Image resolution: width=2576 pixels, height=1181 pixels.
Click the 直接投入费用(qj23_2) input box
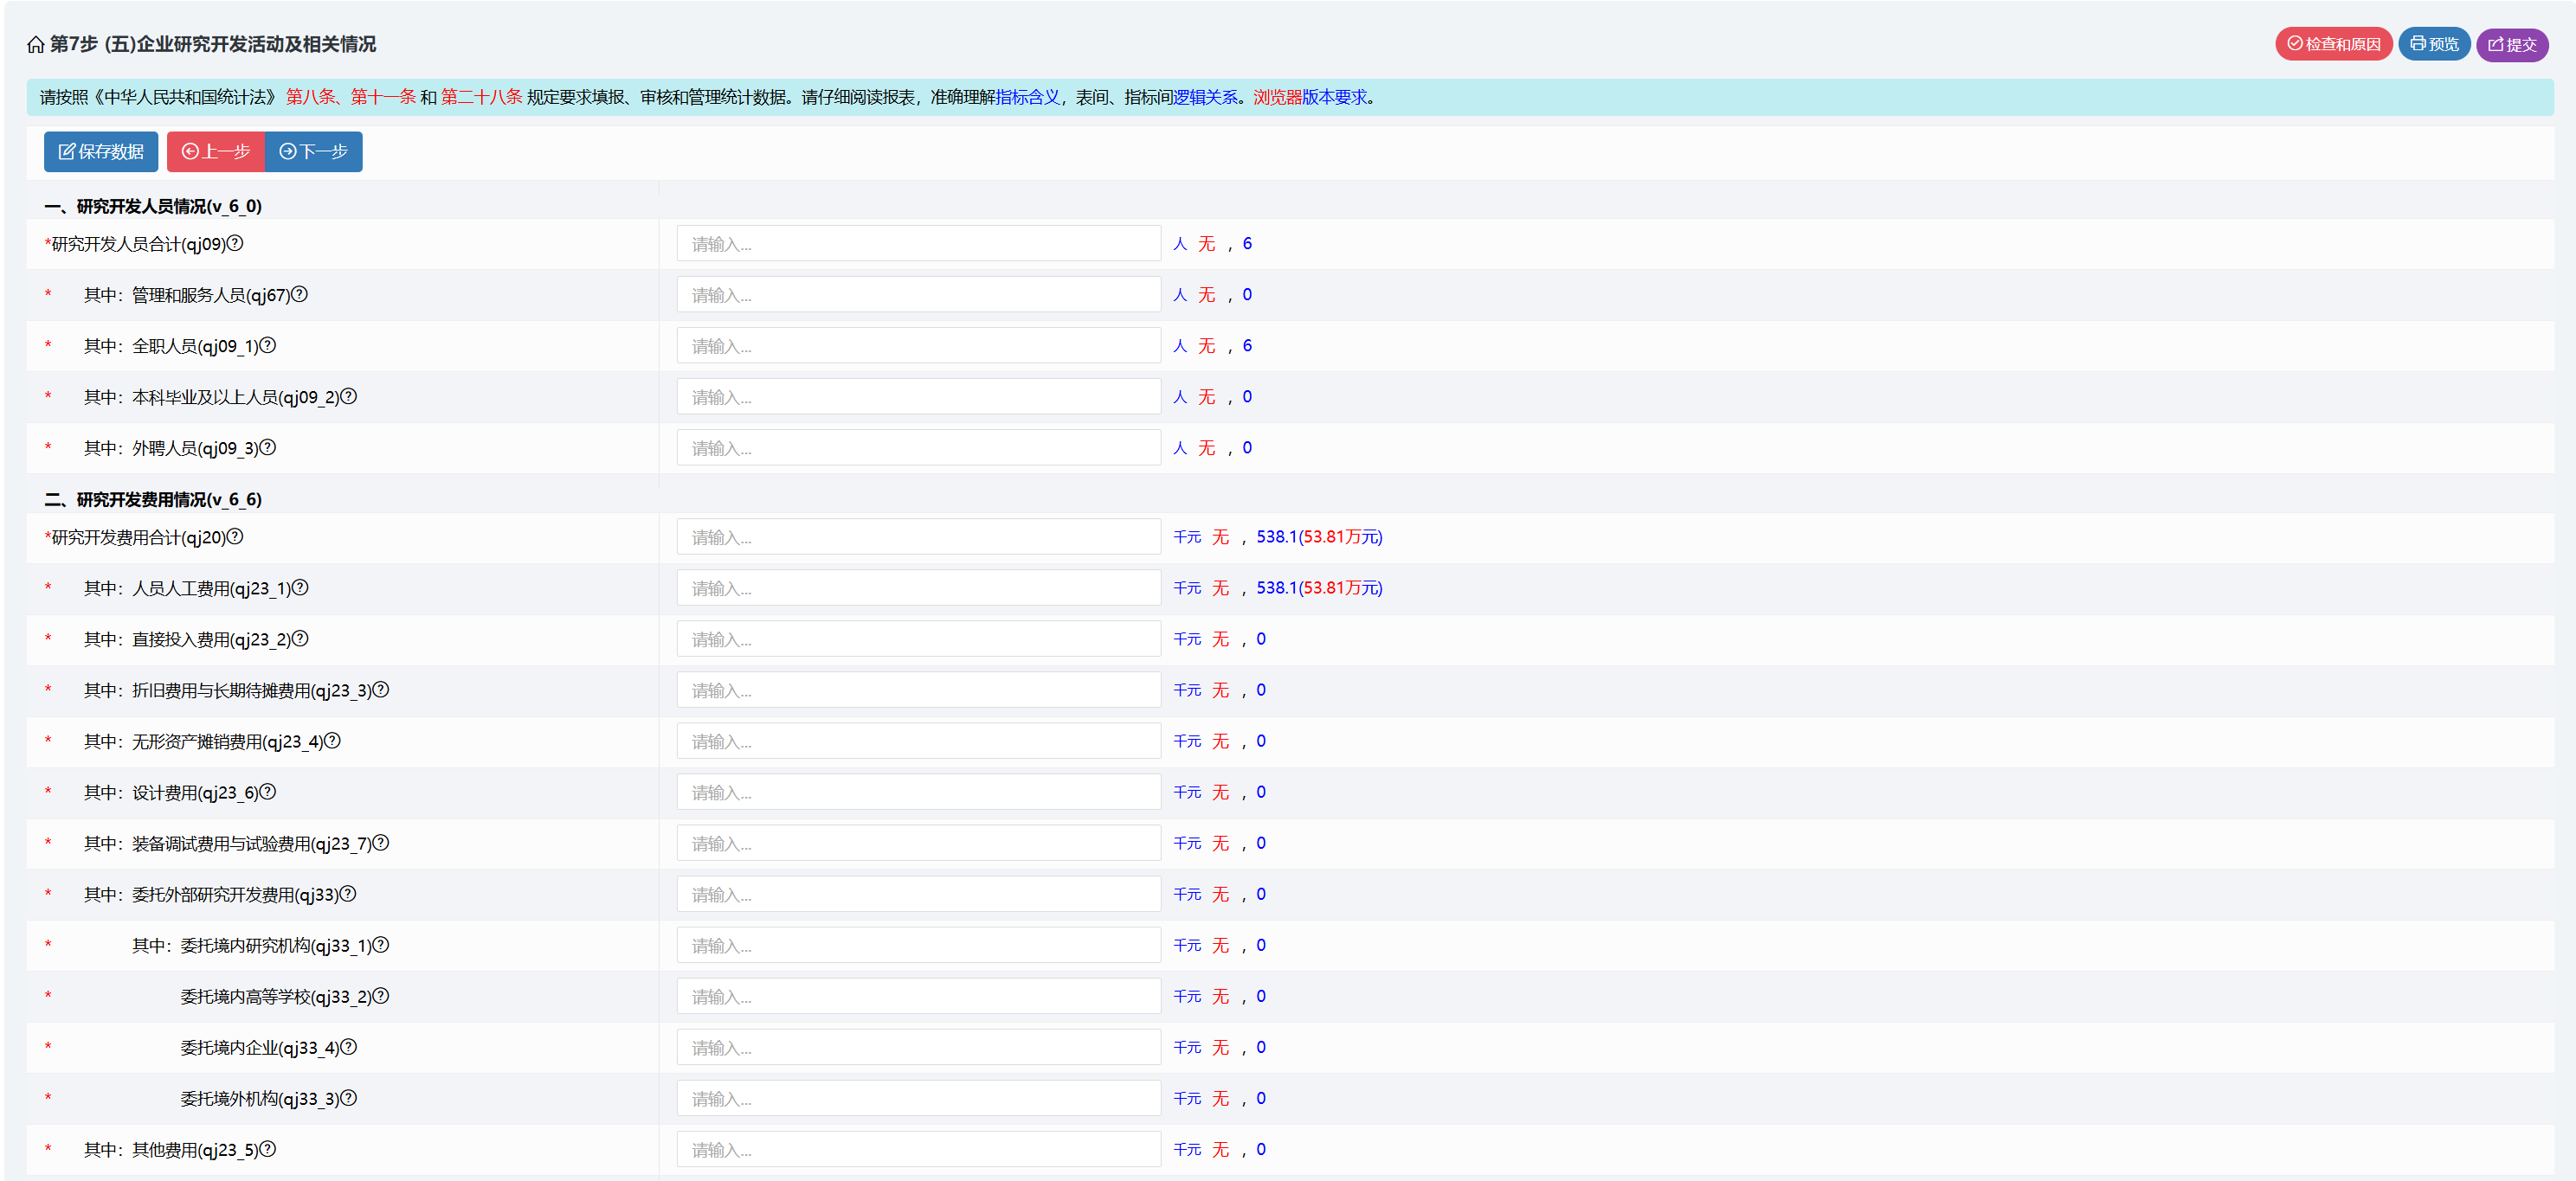tap(918, 639)
